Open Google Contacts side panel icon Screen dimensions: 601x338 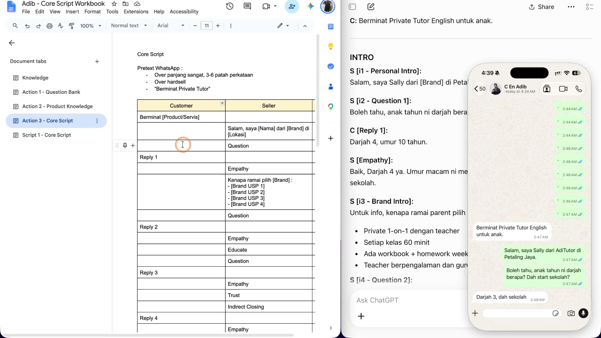point(331,87)
